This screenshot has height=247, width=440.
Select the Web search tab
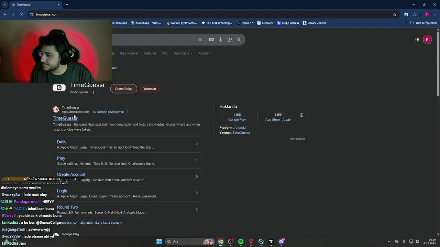pyautogui.click(x=165, y=53)
